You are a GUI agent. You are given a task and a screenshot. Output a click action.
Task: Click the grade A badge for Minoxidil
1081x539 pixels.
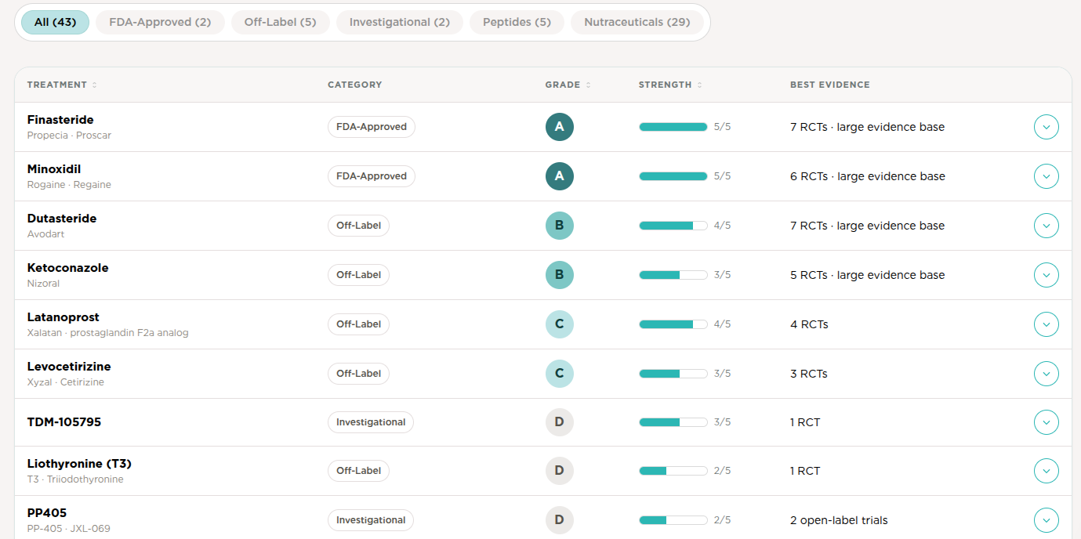click(x=560, y=176)
